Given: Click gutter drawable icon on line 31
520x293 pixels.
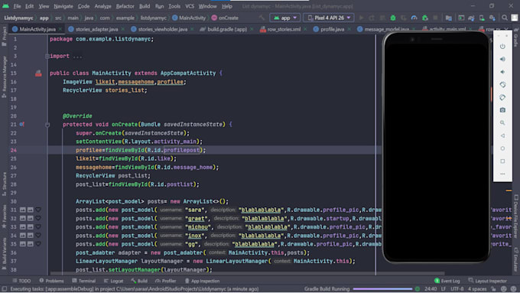Looking at the screenshot, I should (22, 210).
